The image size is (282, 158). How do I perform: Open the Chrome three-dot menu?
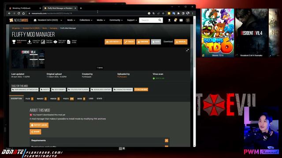[193, 13]
